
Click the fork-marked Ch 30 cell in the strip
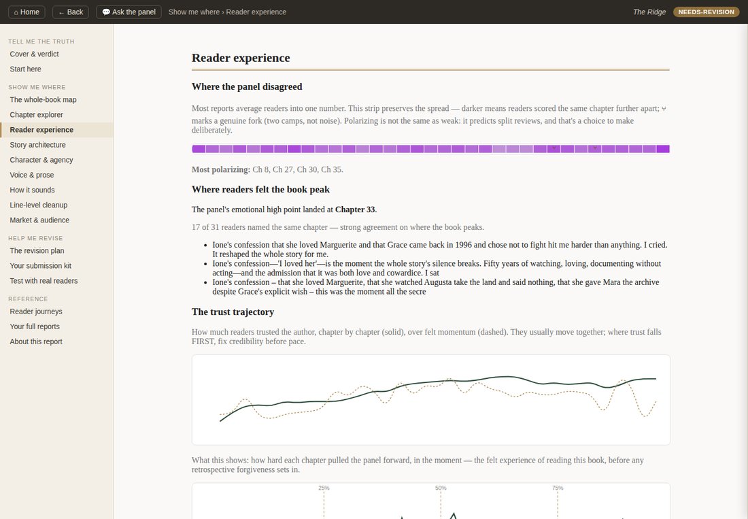tap(595, 149)
